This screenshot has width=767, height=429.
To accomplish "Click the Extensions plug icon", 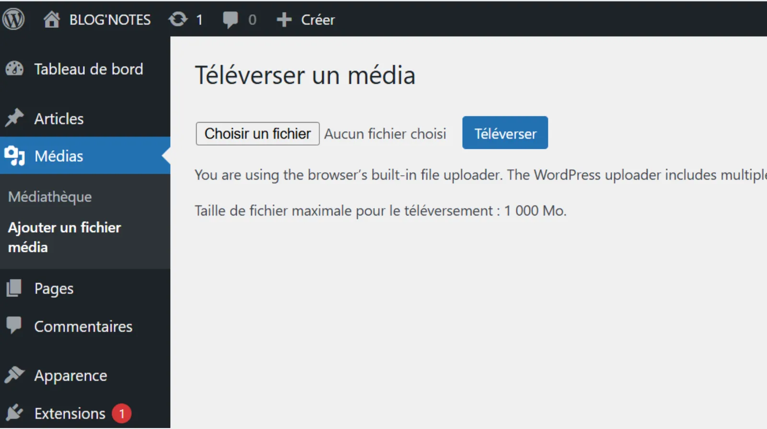I will click(14, 413).
